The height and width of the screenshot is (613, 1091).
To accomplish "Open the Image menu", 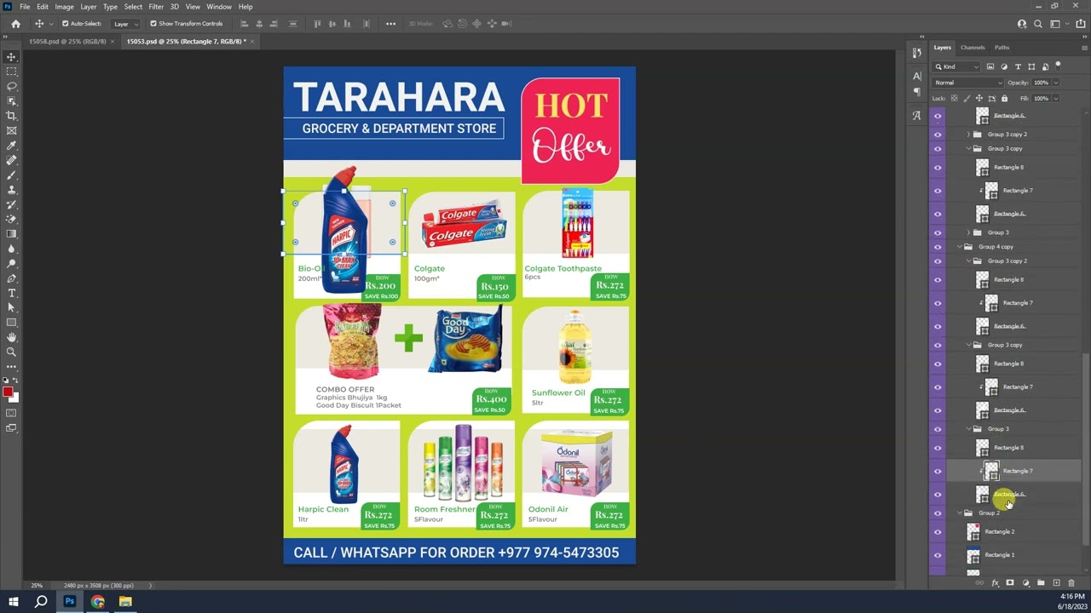I will click(64, 7).
